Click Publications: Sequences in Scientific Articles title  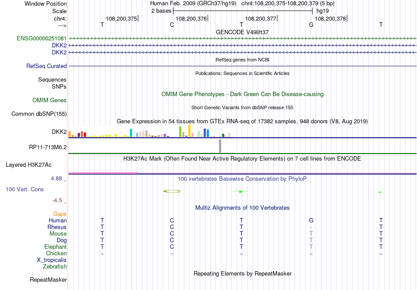(242, 73)
